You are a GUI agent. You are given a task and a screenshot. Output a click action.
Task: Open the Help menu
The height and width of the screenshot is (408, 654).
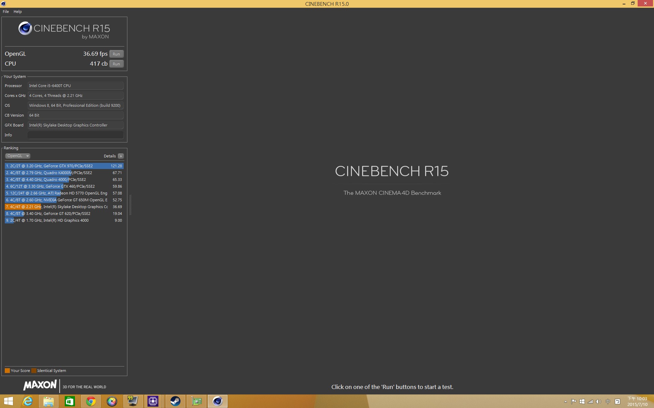point(18,12)
